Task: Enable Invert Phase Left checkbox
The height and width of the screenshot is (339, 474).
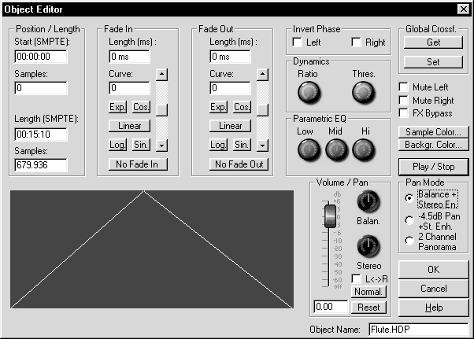Action: [298, 42]
